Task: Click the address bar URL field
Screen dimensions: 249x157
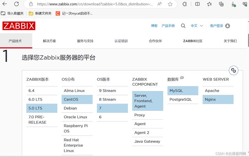Action: pos(95,4)
